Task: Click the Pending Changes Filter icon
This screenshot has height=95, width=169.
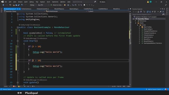Action: pyautogui.click(x=144, y=12)
